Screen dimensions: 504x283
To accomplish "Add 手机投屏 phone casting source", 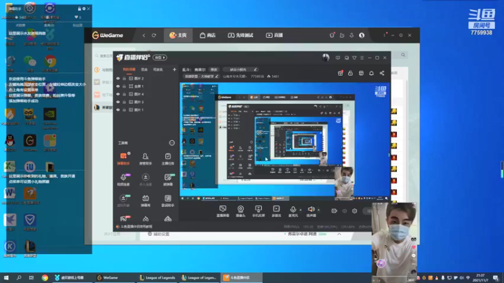I will [258, 211].
